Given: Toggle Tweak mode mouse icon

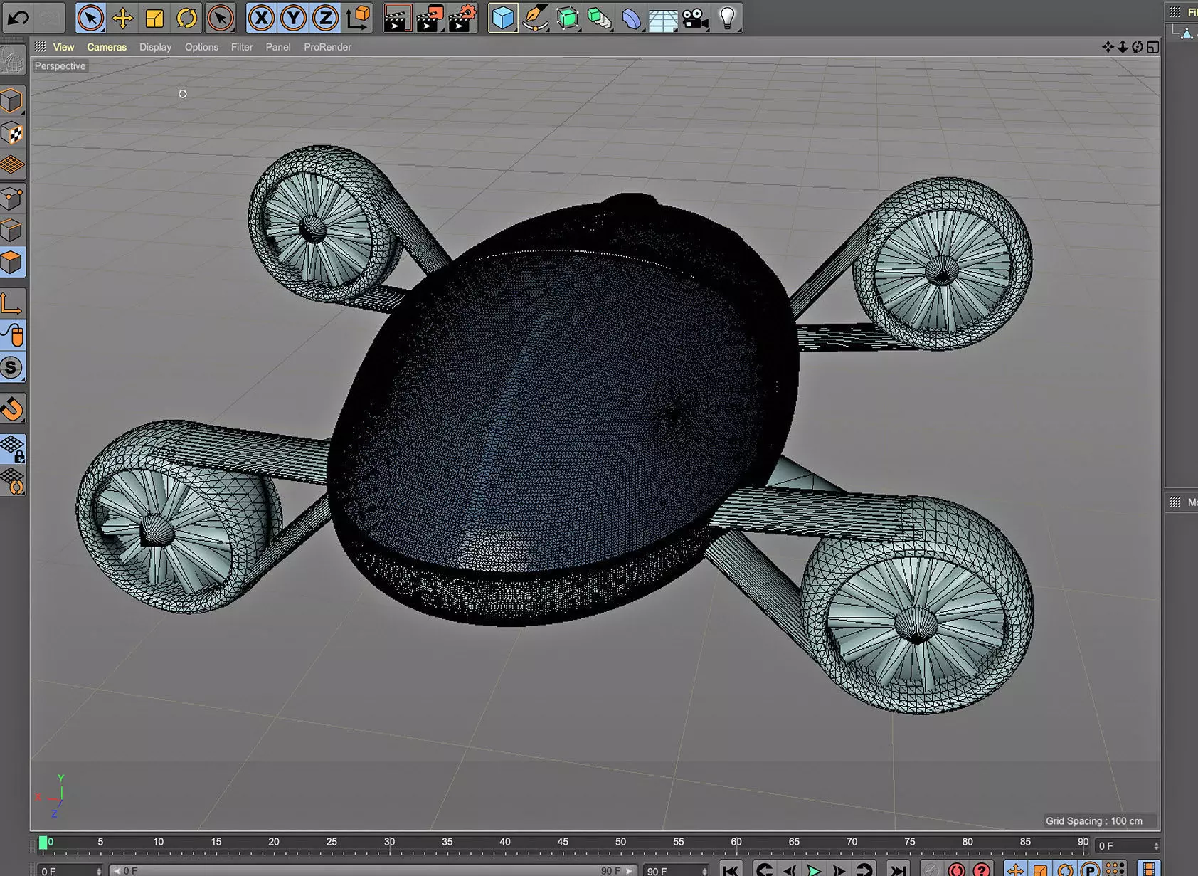Looking at the screenshot, I should click(12, 336).
